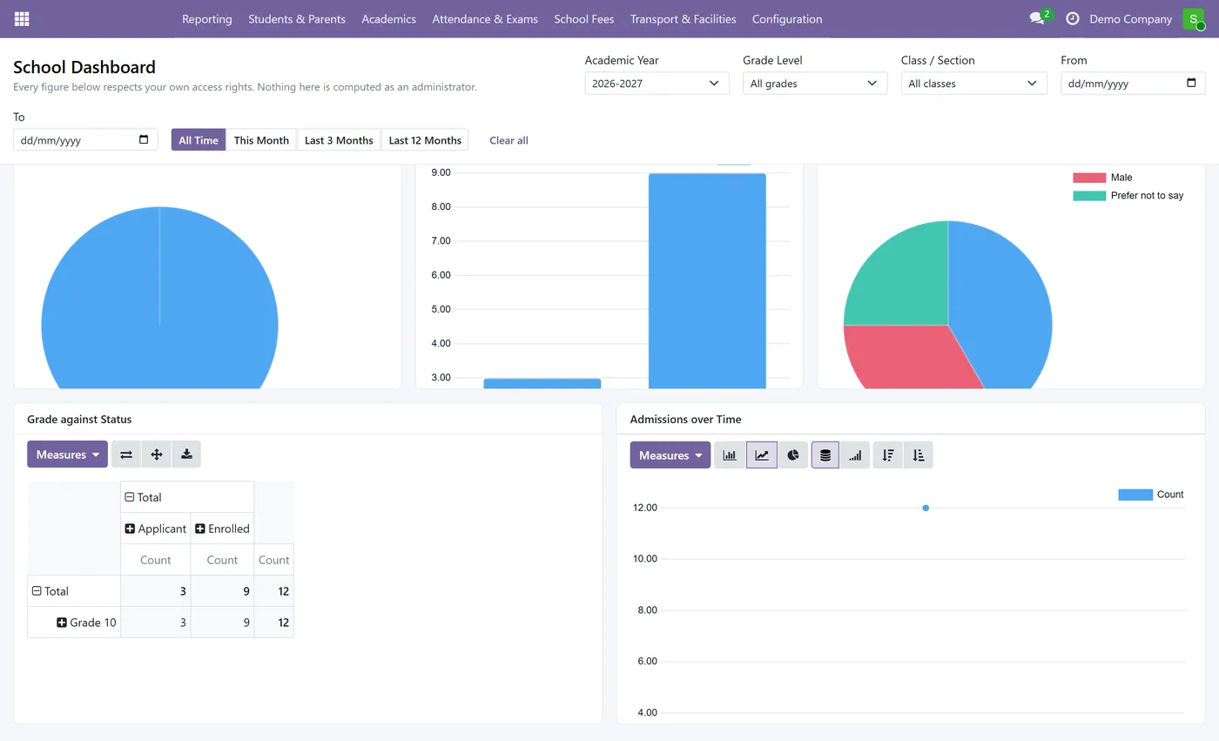Open the green user avatar menu
This screenshot has width=1219, height=741.
coord(1194,18)
